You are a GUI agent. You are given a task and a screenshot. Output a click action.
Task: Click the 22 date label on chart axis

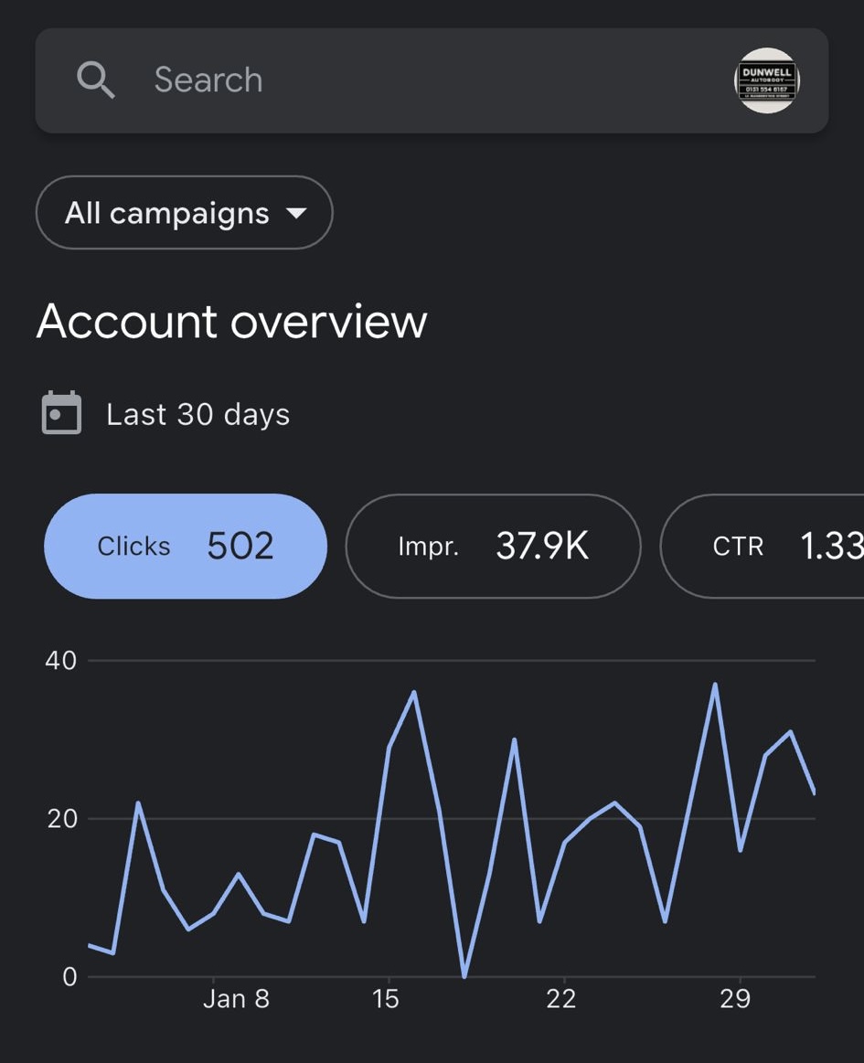click(560, 999)
